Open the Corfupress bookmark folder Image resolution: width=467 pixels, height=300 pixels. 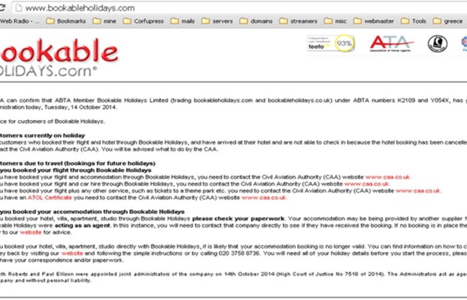143,21
